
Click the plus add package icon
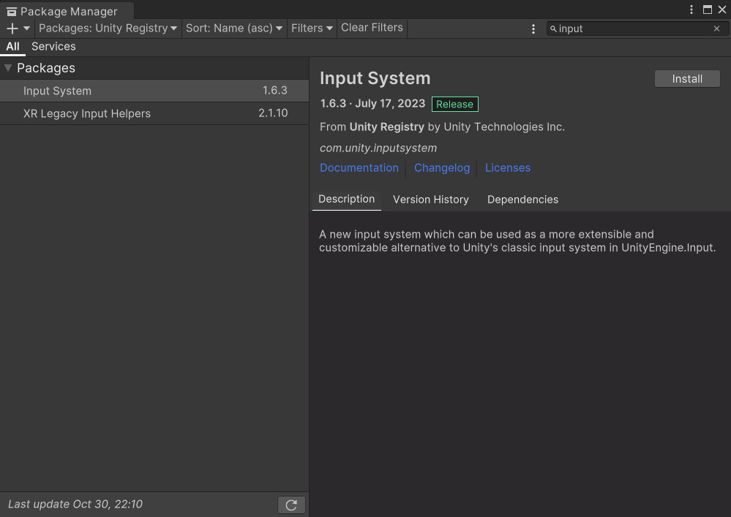12,29
